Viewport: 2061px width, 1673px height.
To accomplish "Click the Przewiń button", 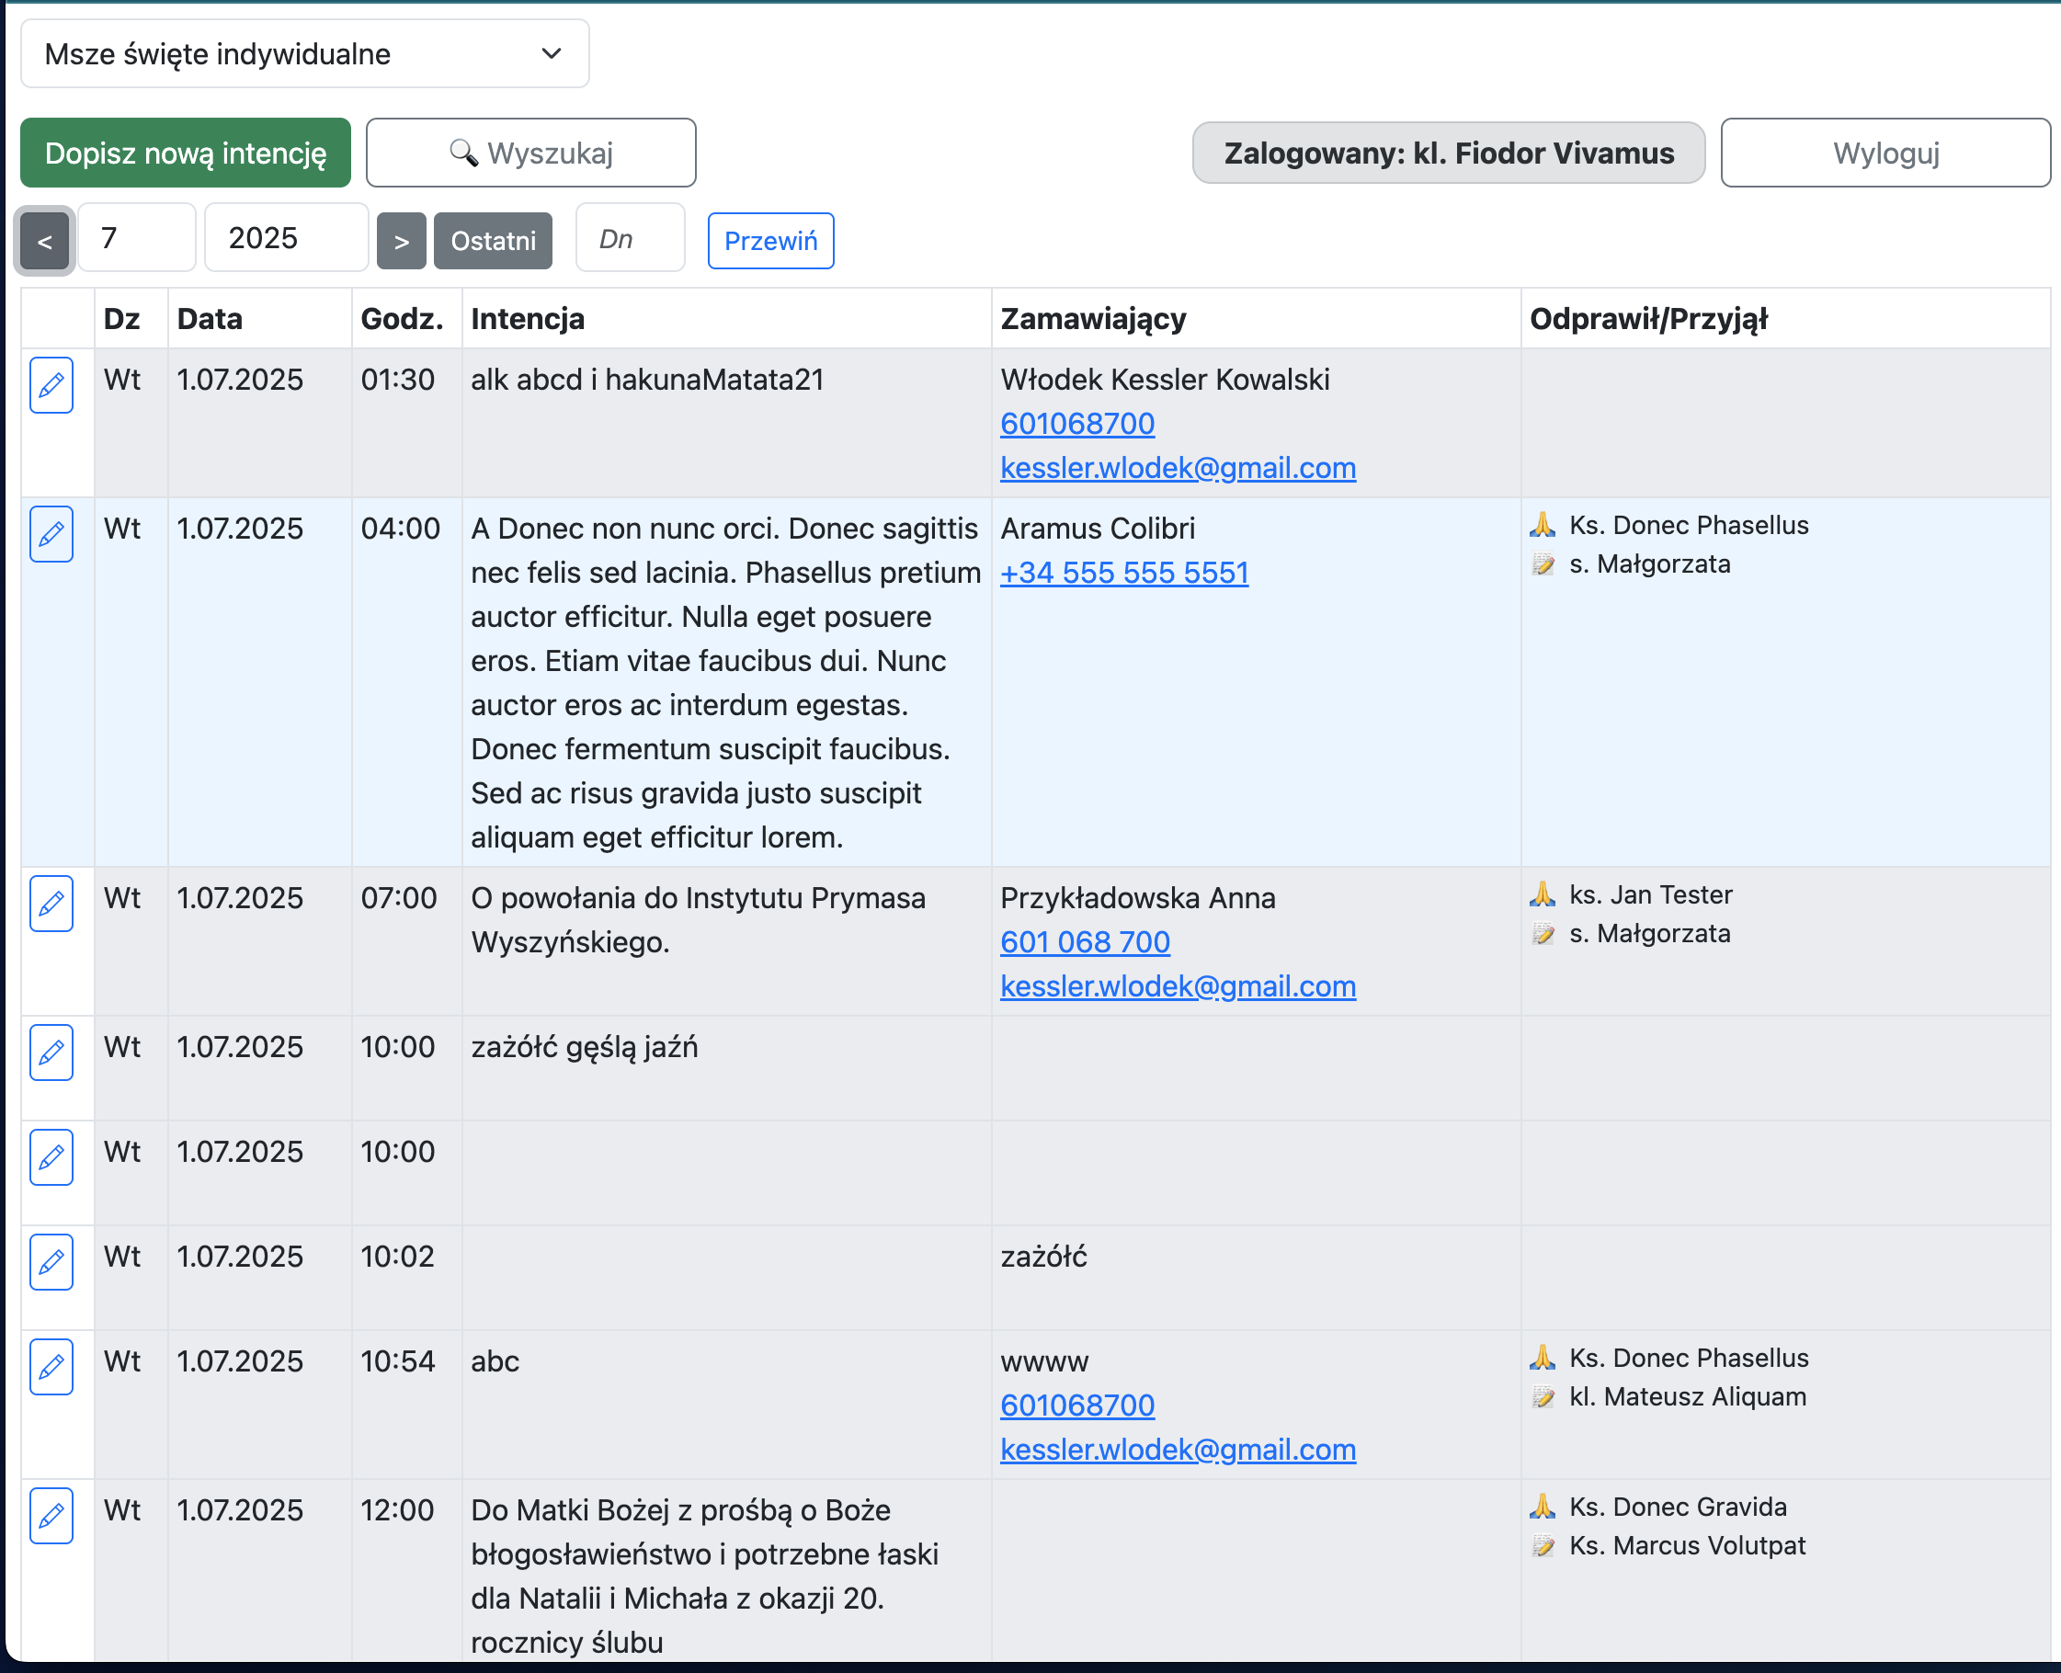I will coord(769,241).
